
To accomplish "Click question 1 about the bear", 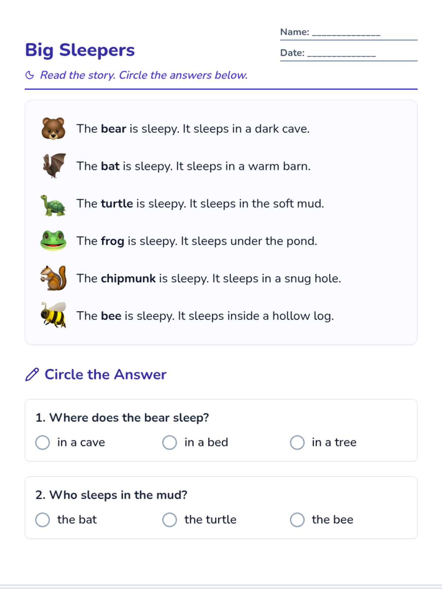I will [122, 418].
